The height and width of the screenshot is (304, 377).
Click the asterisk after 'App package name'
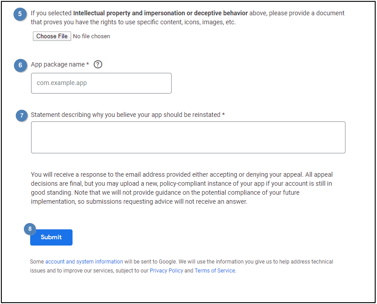point(87,64)
